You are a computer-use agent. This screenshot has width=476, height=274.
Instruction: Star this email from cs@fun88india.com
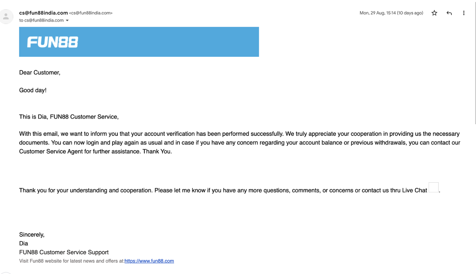[434, 13]
